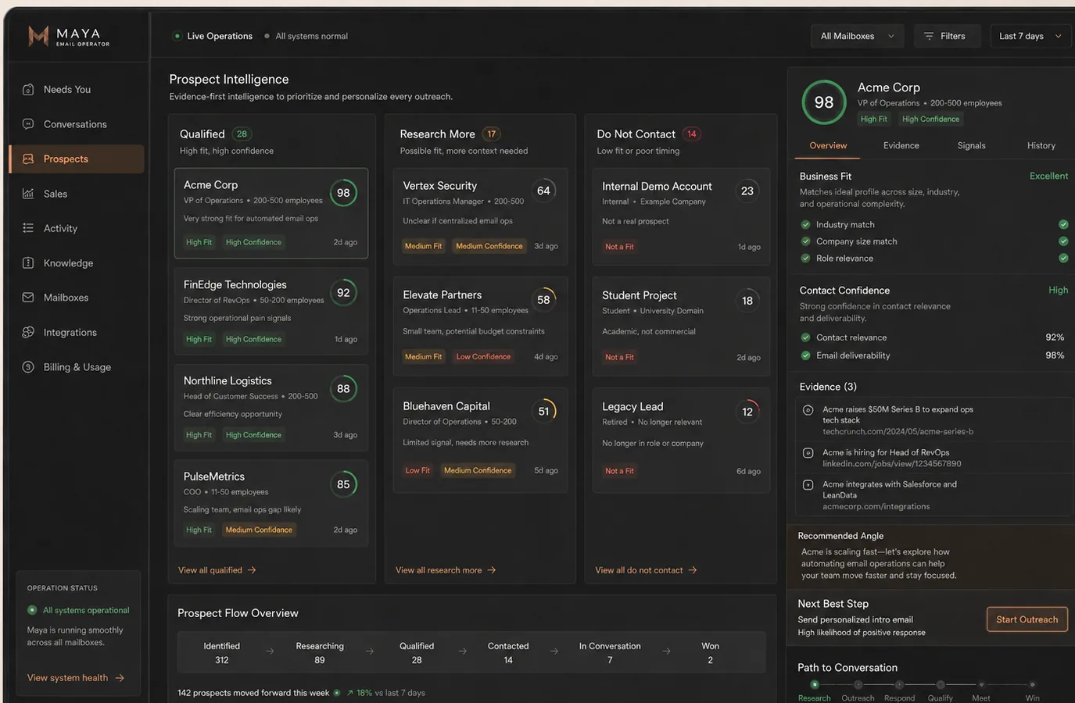Image resolution: width=1075 pixels, height=703 pixels.
Task: Click the Sales chart icon
Action: 28,194
